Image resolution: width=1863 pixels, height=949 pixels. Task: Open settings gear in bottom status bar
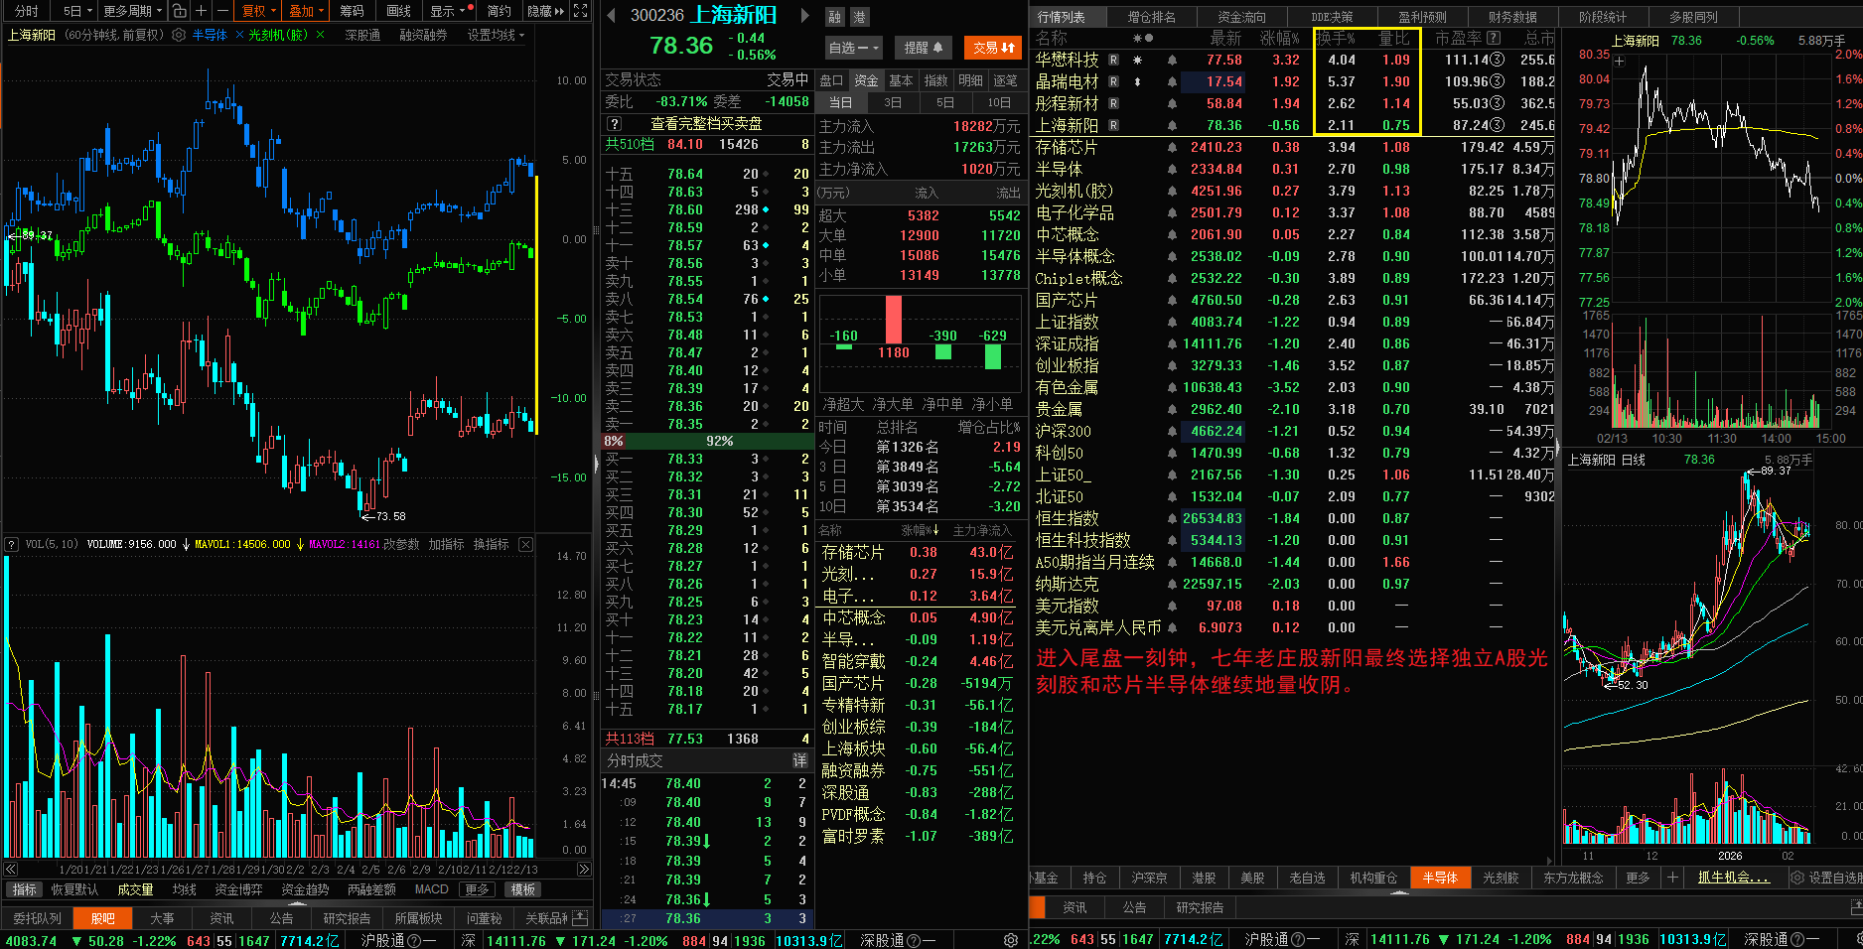point(1011,940)
